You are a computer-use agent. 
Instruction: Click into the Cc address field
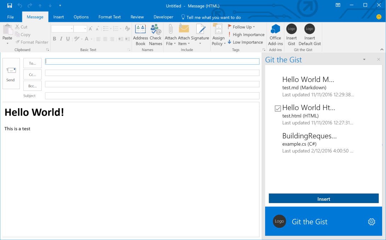[x=152, y=73]
